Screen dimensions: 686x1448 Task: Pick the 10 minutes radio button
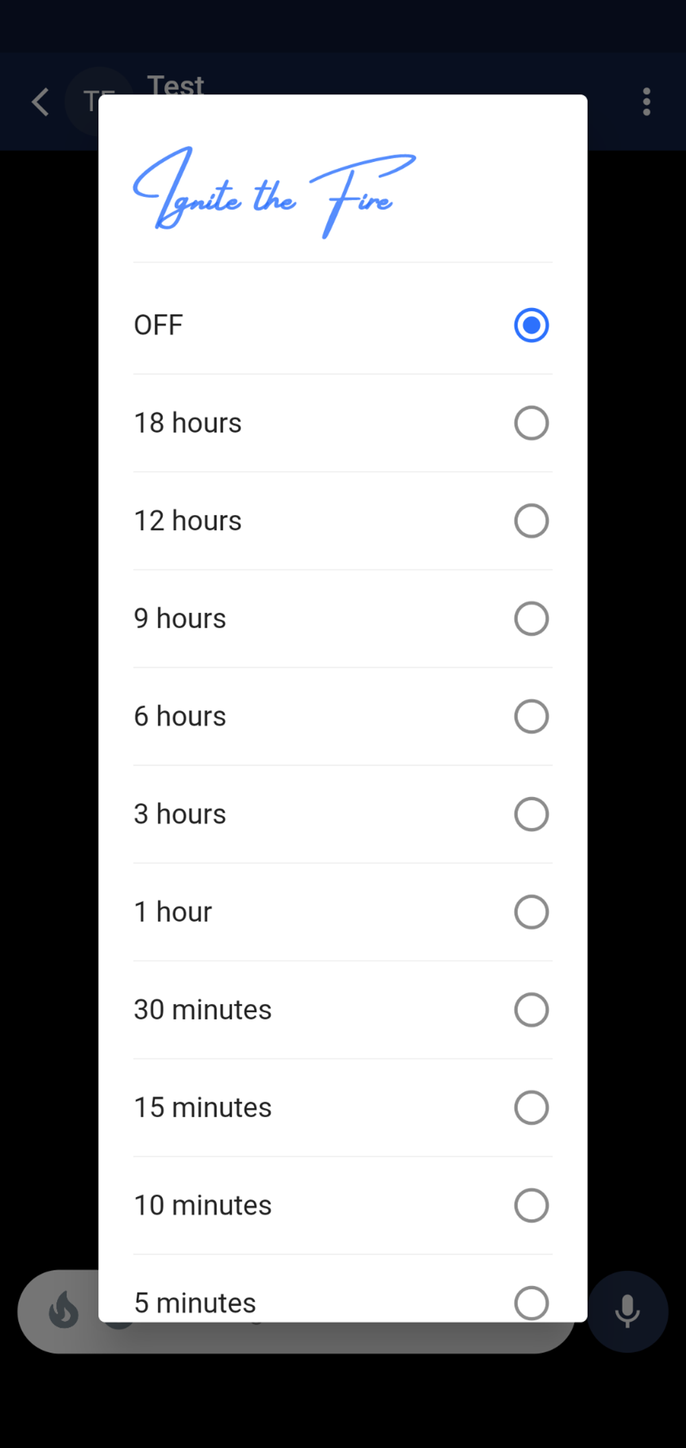point(531,1205)
